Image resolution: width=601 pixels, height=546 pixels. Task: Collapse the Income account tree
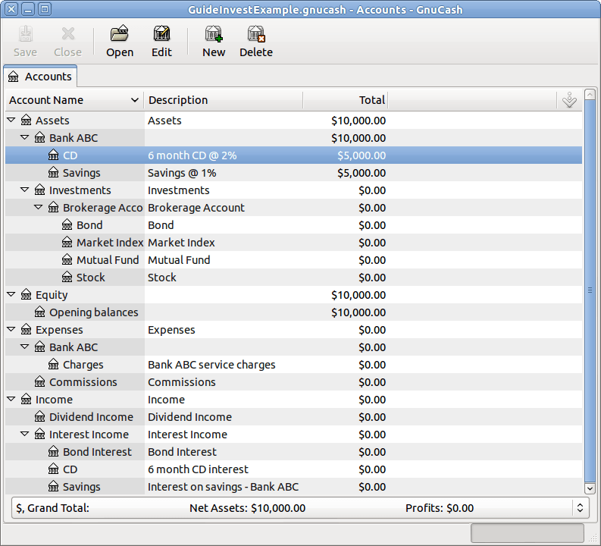pos(11,399)
